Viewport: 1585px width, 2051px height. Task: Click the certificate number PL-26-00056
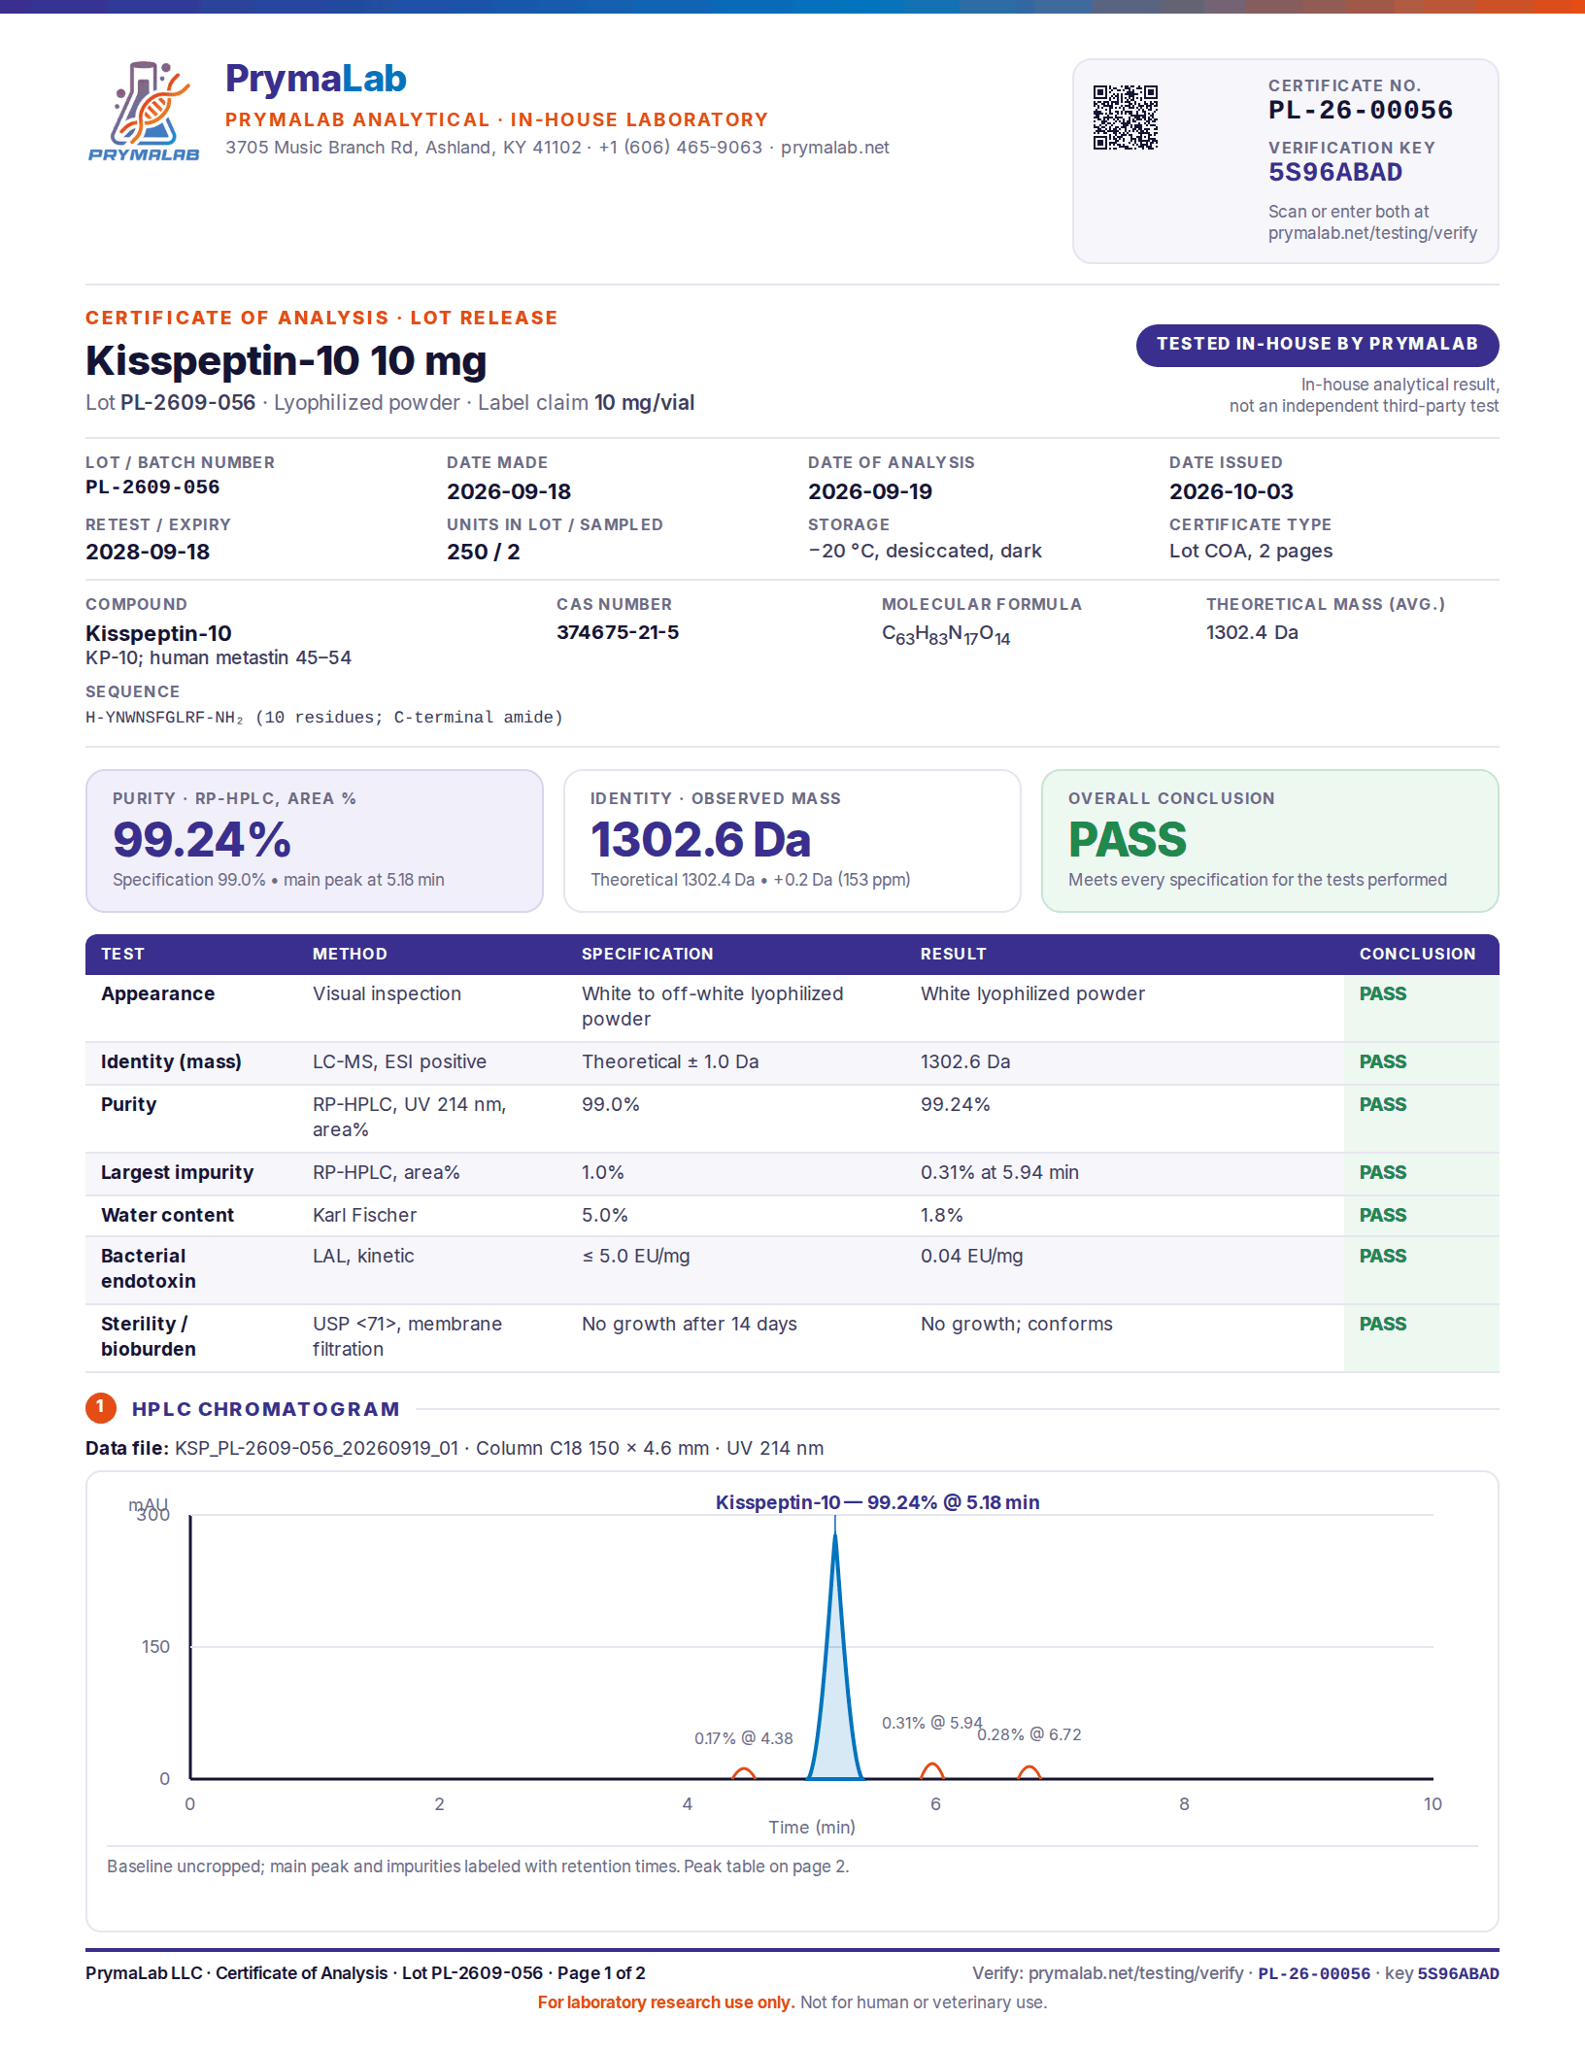pos(1361,110)
